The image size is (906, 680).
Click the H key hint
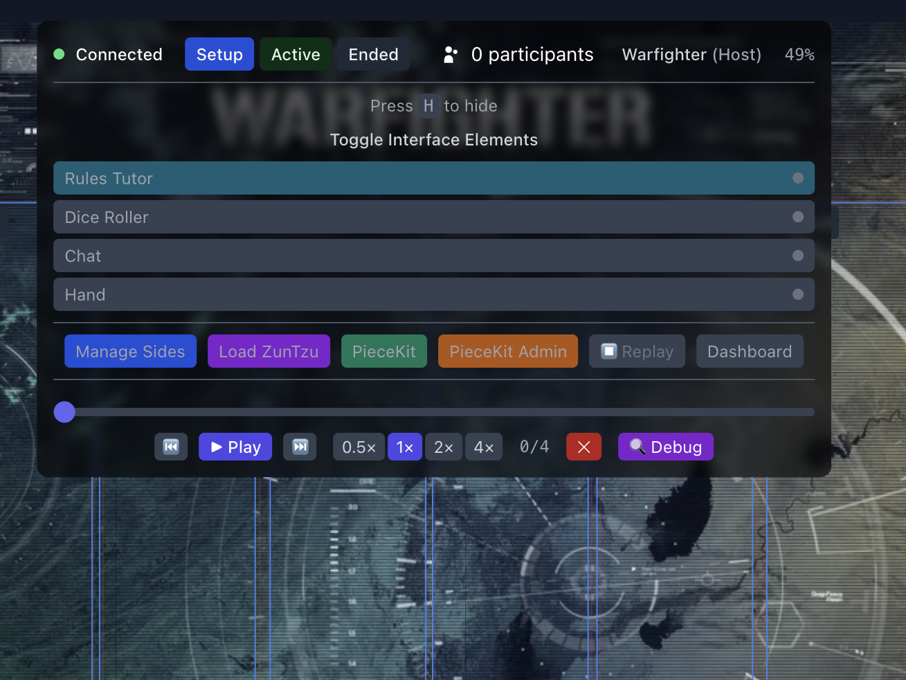tap(428, 106)
